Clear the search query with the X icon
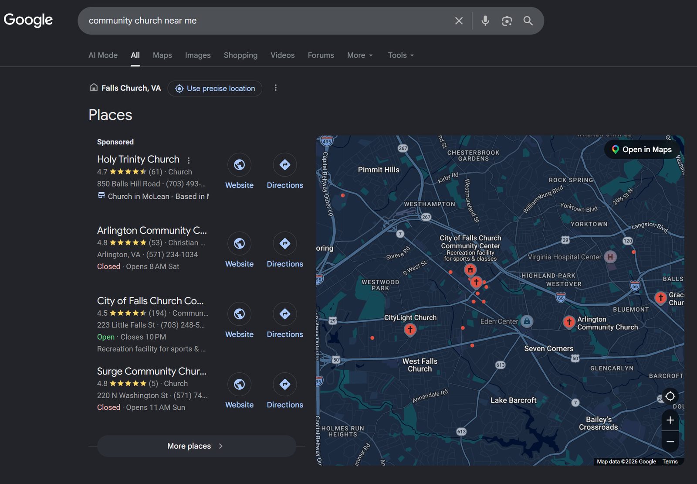This screenshot has height=484, width=697. pos(459,20)
